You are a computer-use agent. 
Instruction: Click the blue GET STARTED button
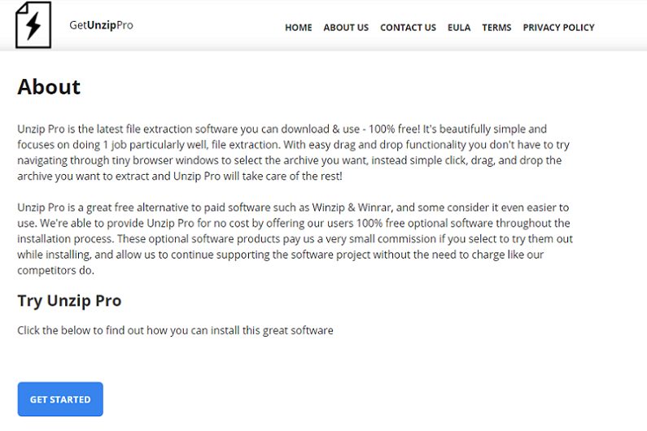tap(60, 399)
